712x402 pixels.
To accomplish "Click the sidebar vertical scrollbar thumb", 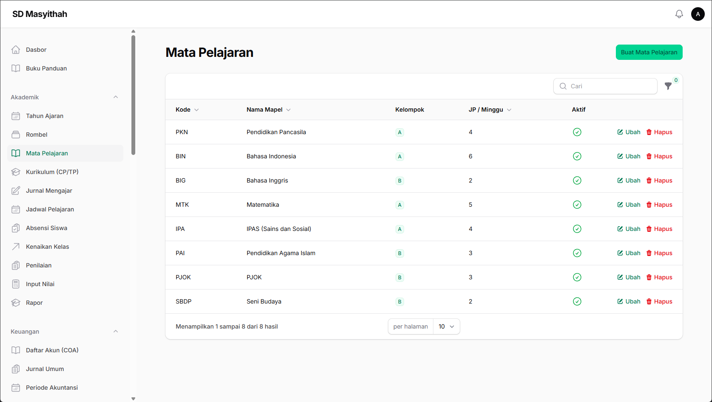I will pyautogui.click(x=134, y=95).
